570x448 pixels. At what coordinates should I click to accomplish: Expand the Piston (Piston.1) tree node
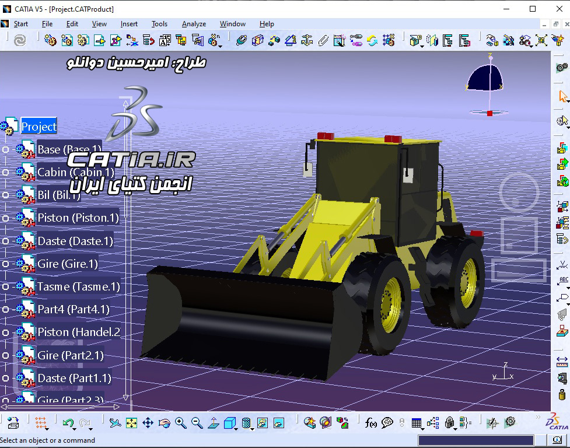coord(5,218)
